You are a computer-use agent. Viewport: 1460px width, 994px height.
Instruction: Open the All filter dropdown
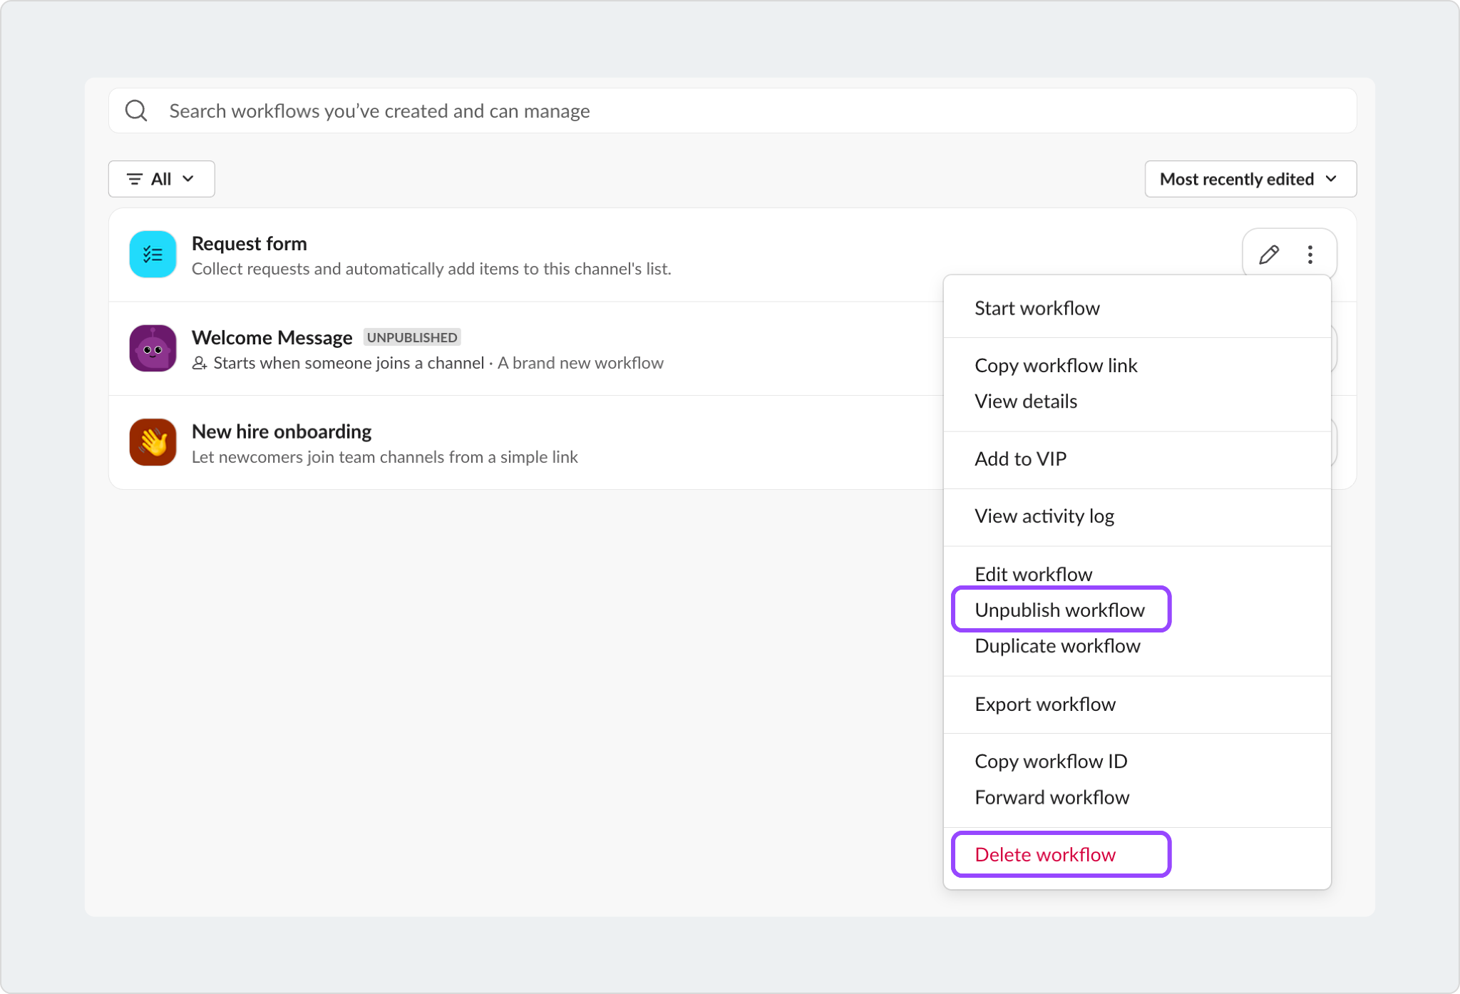(161, 179)
